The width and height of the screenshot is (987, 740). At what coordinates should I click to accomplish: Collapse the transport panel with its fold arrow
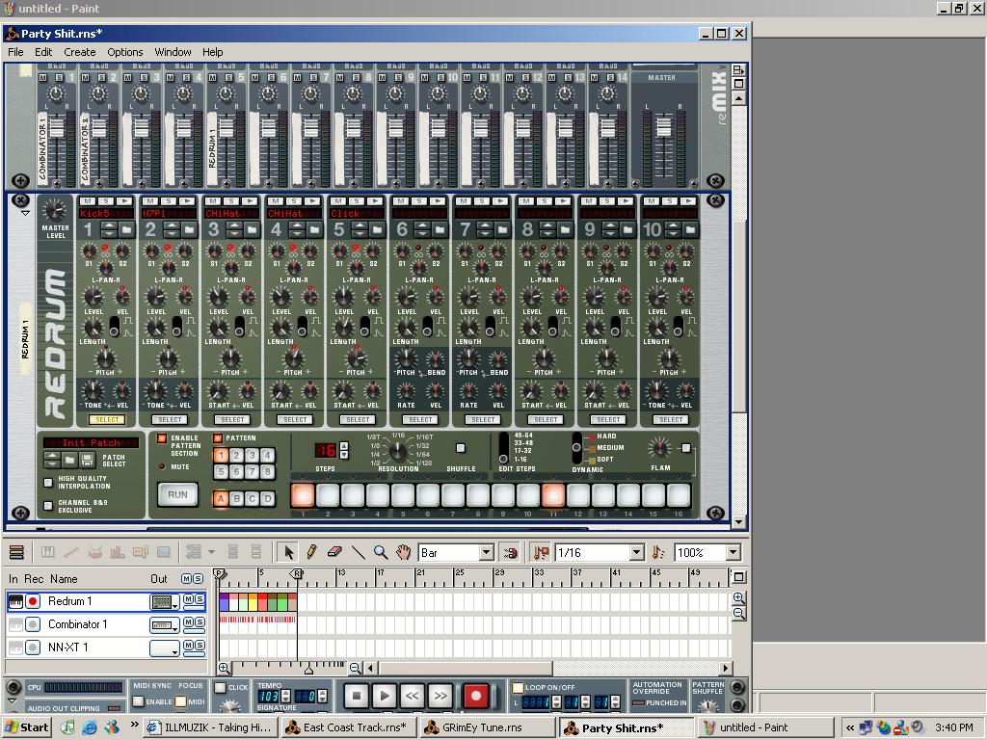(x=12, y=700)
